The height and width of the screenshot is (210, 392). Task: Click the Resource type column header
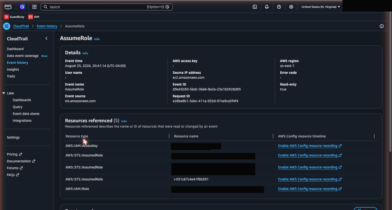pyautogui.click(x=77, y=136)
